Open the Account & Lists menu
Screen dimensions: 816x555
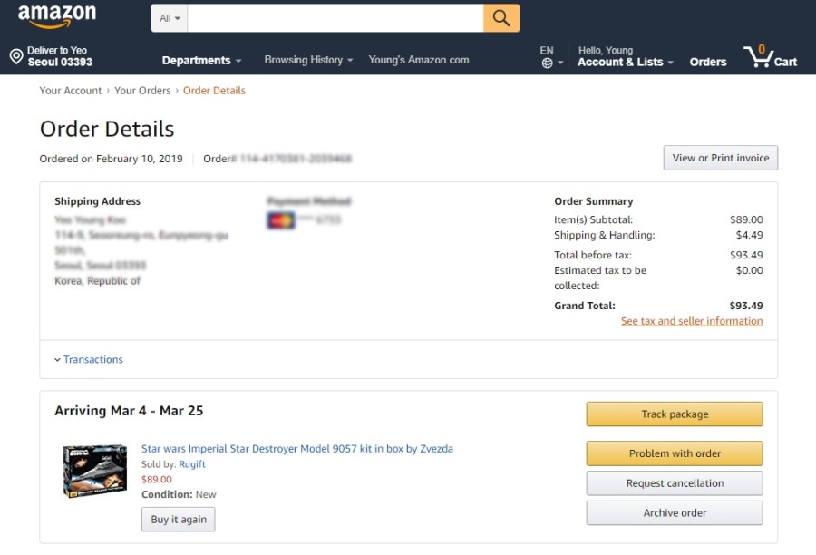625,62
